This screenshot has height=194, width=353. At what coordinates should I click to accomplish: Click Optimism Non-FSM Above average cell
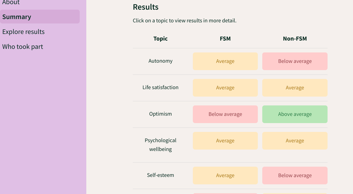(x=295, y=114)
